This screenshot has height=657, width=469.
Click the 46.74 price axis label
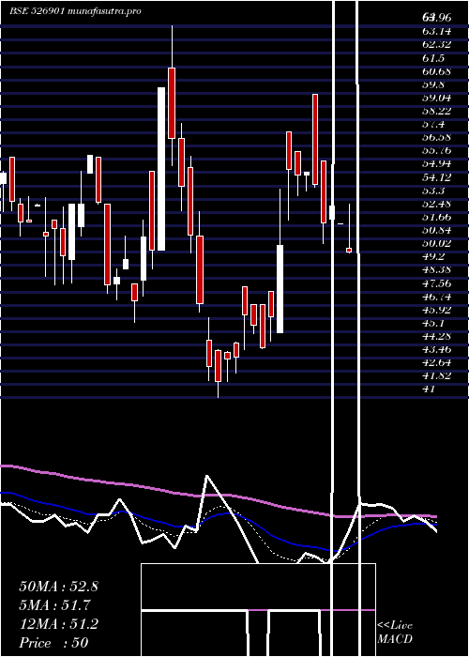[436, 297]
